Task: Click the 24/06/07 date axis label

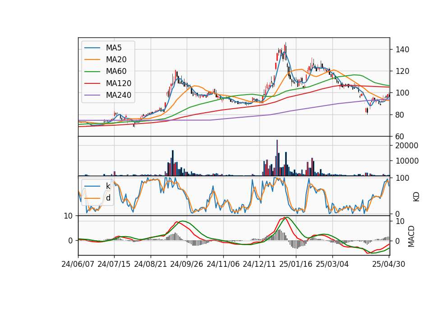Action: pyautogui.click(x=78, y=264)
